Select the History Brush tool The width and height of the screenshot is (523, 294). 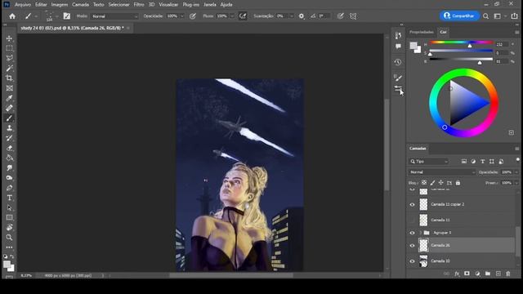coord(9,138)
